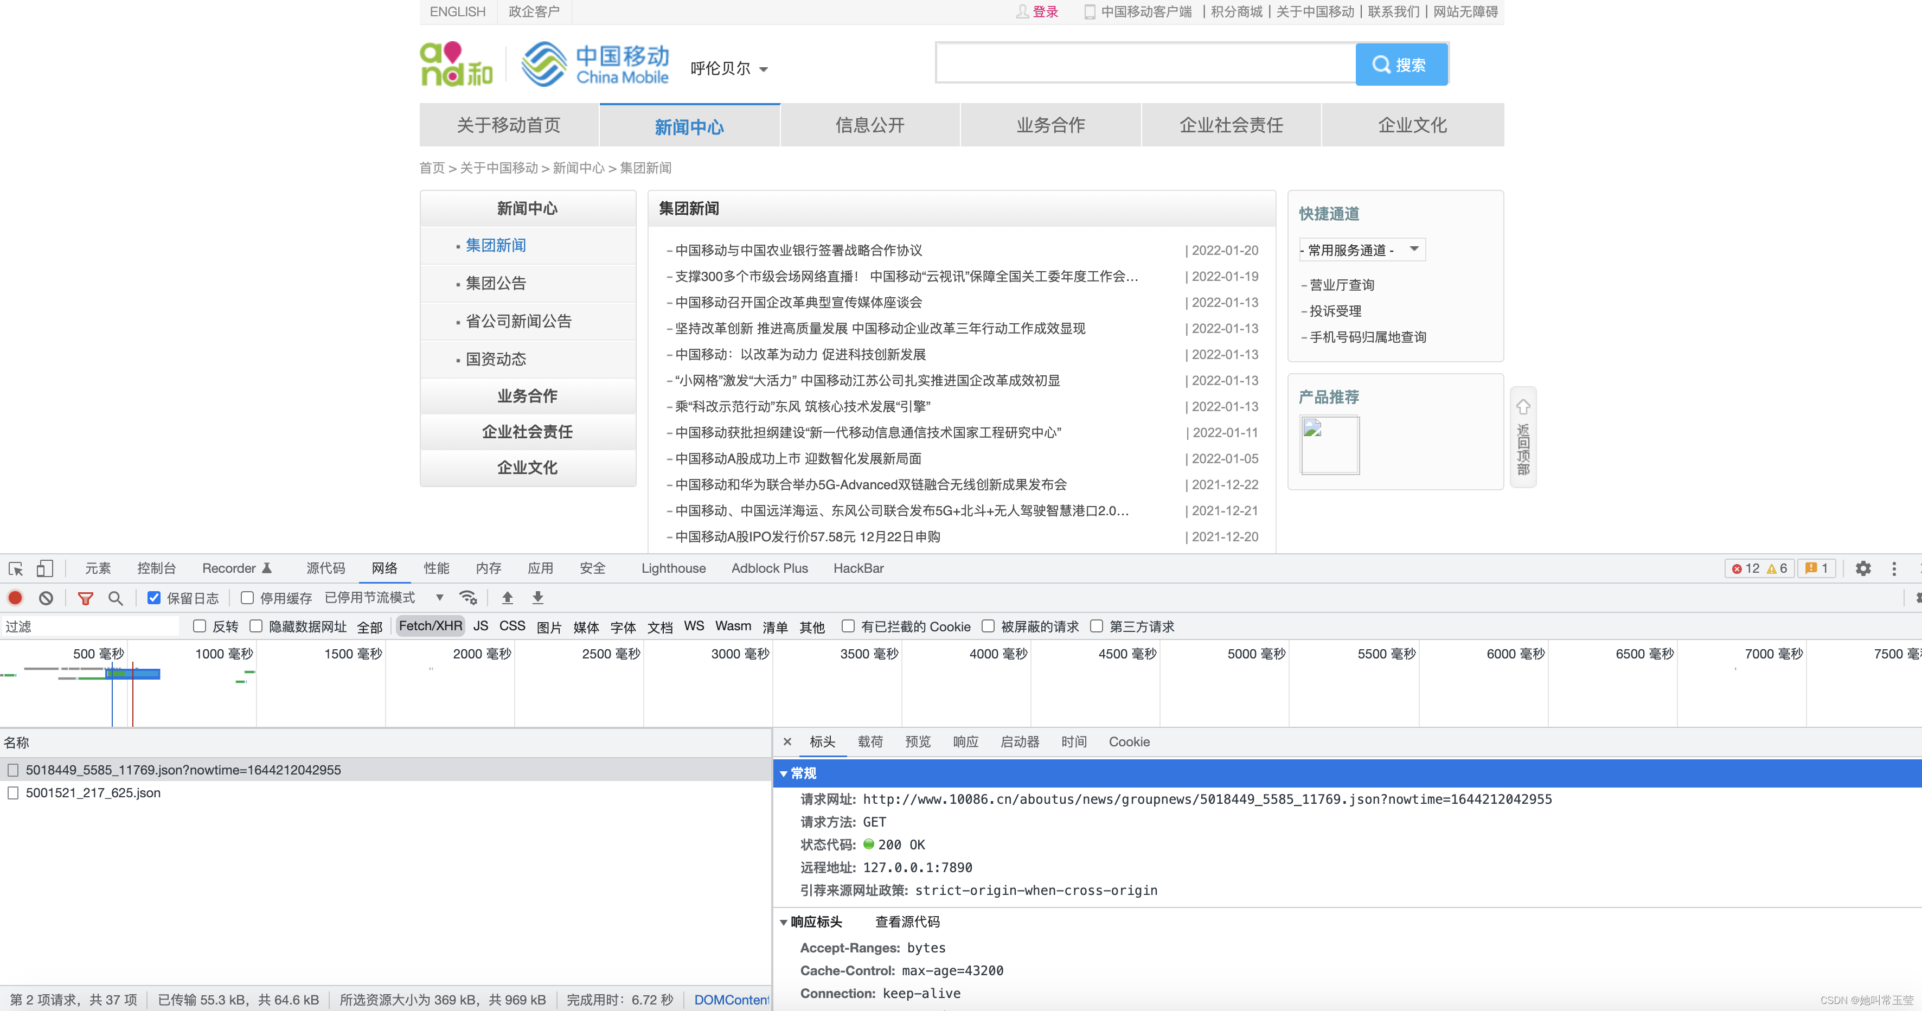Open the HackBar tab
The width and height of the screenshot is (1922, 1011).
859,568
